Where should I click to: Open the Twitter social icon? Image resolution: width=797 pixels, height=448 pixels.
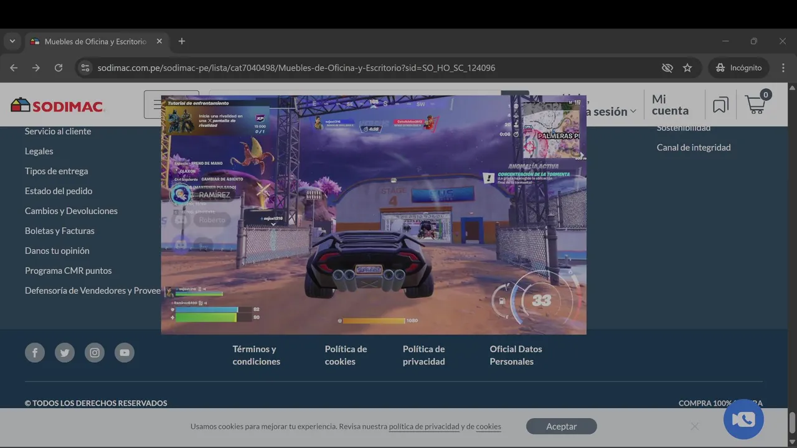(x=65, y=353)
